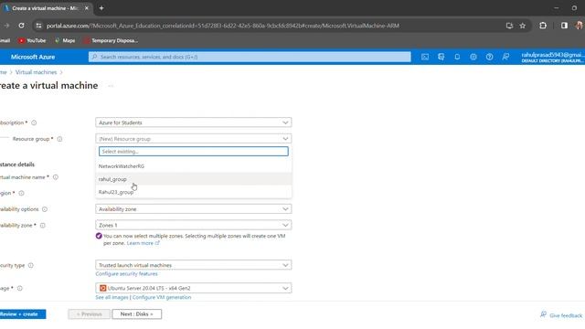
Task: Close the Create a virtual machine tab
Action: pyautogui.click(x=87, y=8)
